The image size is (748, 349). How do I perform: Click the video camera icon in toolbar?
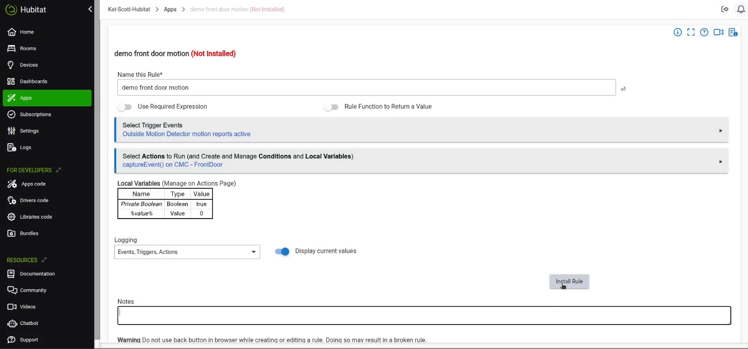(719, 32)
